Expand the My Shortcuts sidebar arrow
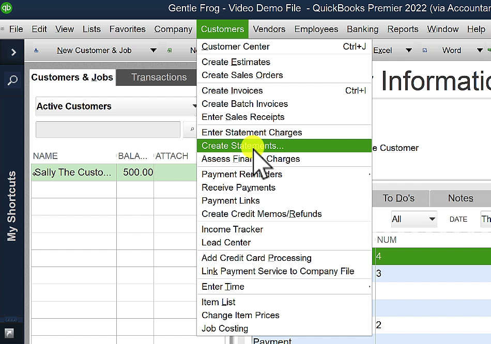 click(13, 52)
